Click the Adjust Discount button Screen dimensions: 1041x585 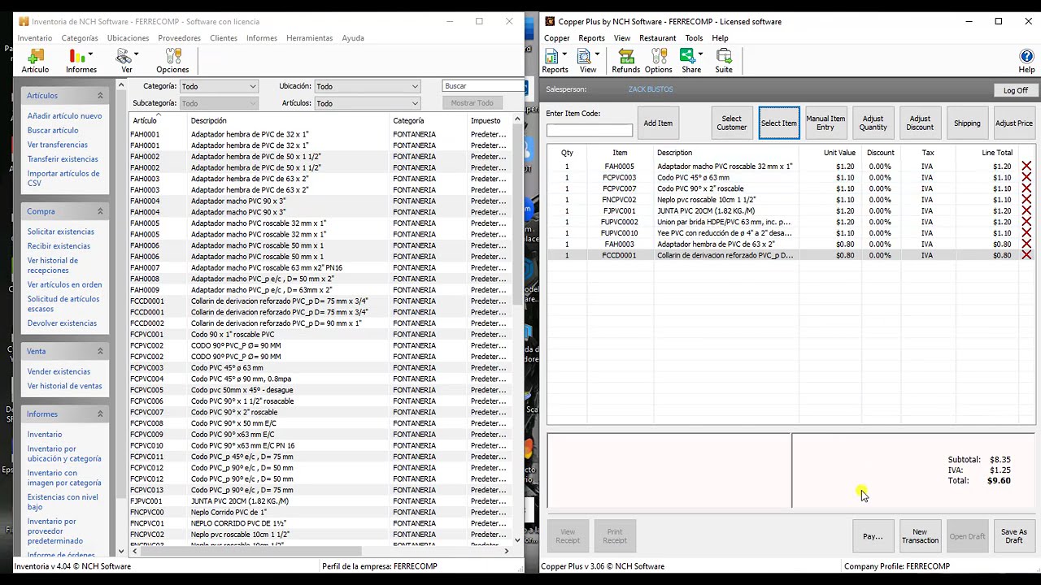920,123
